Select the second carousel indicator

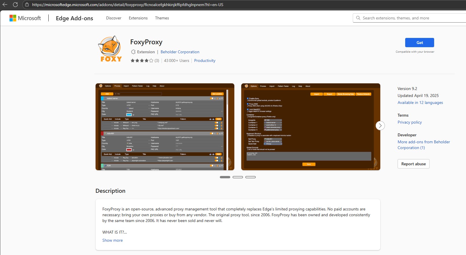(x=238, y=177)
